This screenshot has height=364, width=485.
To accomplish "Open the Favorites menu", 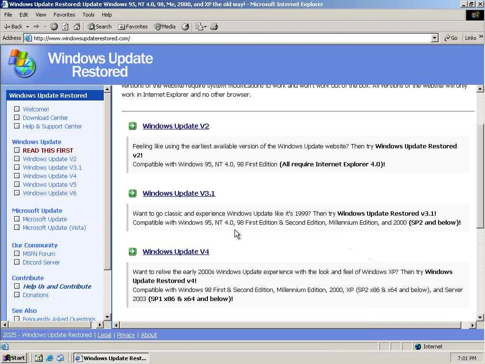I will [x=64, y=15].
